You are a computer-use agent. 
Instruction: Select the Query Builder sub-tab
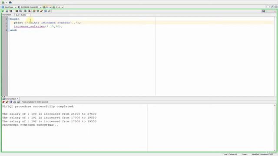pos(21,15)
